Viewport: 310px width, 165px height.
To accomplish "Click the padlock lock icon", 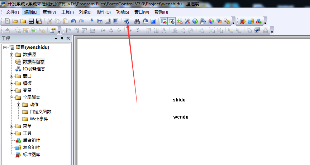I will click(265, 30).
